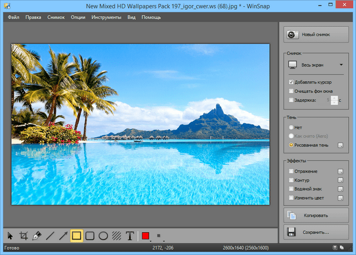Select the Ellipse shape tool
The image size is (356, 255).
[x=103, y=236]
